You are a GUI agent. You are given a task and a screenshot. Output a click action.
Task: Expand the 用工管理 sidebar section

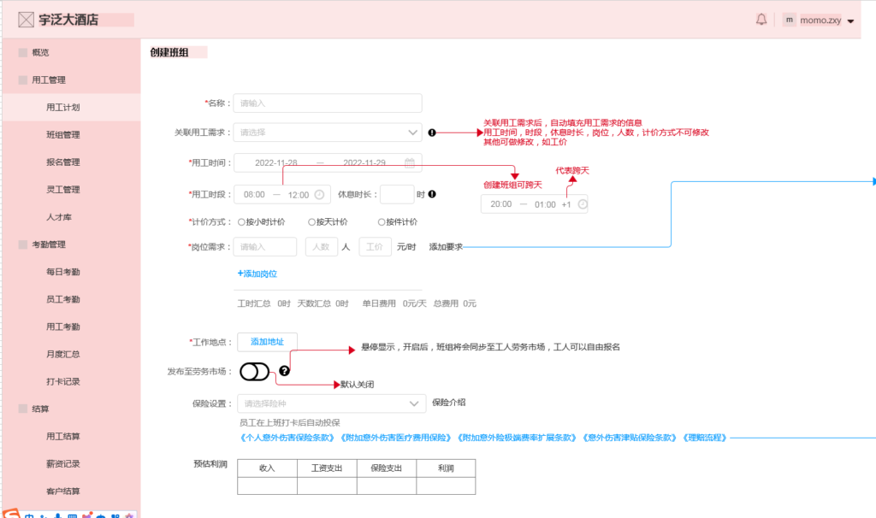pyautogui.click(x=49, y=79)
